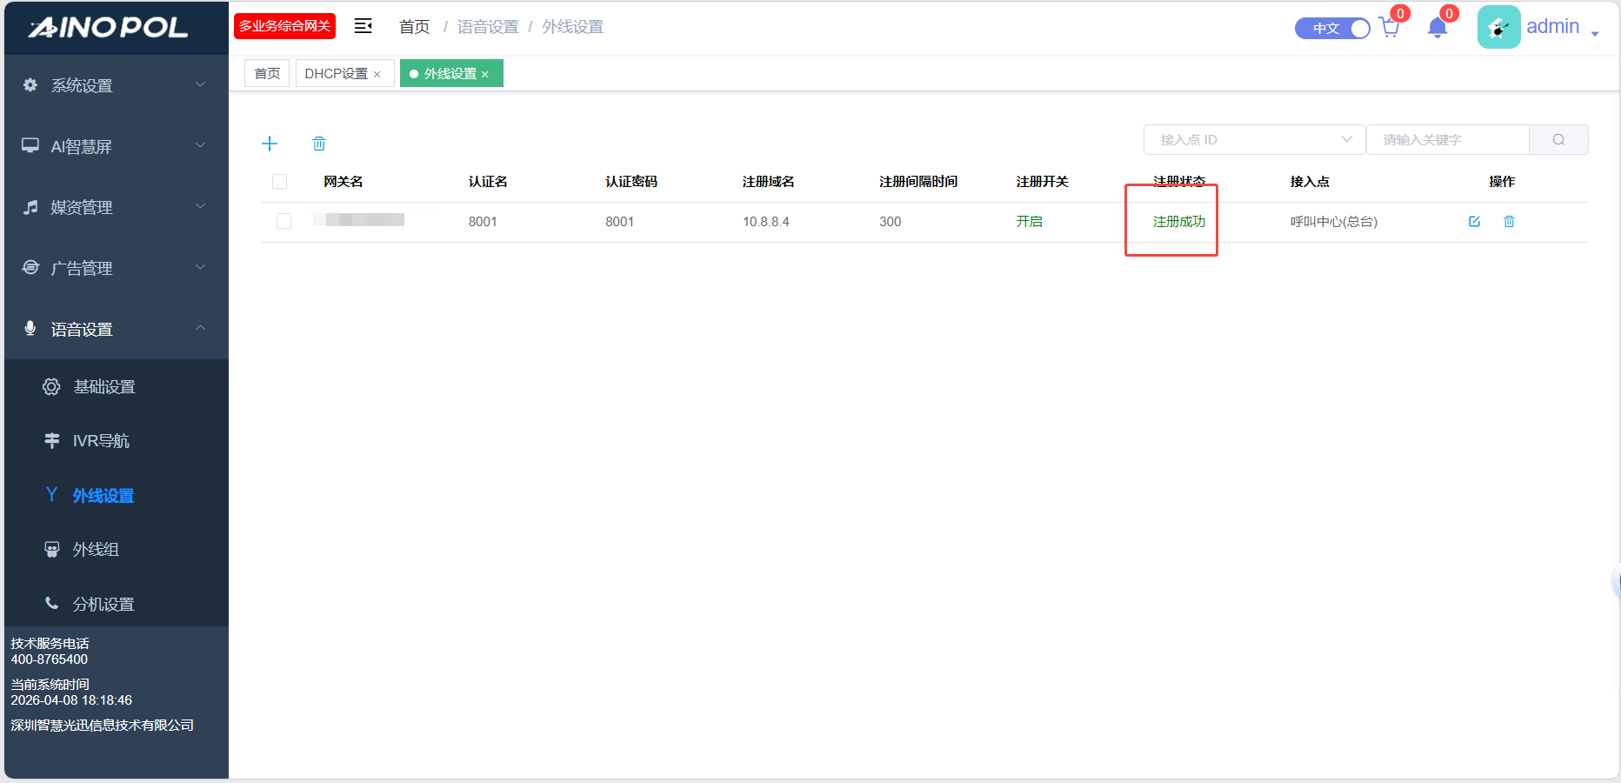Click the search magnifier button
Viewport: 1621px width, 783px height.
(x=1558, y=140)
